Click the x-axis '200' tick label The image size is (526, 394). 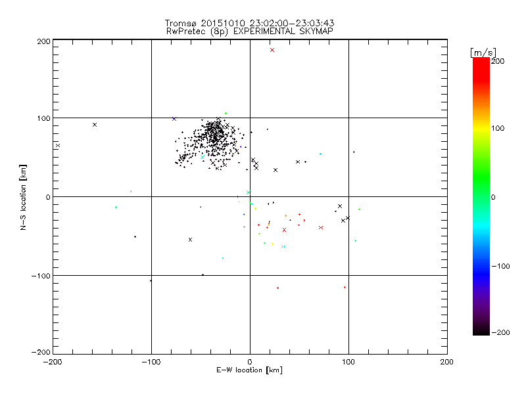coord(447,362)
